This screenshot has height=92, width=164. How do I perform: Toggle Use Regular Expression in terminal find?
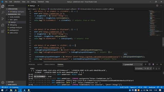[150, 68]
